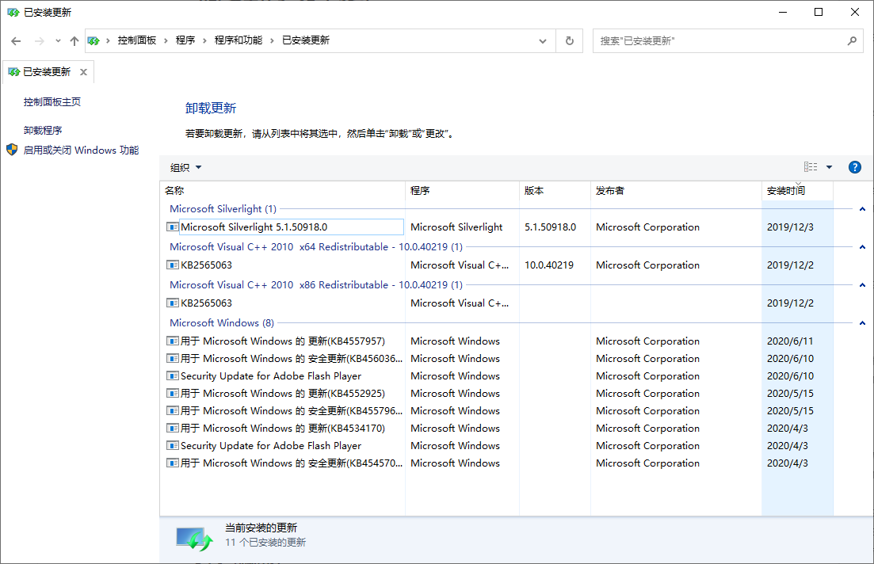Collapse Visual C++ 2010 x64 group

[x=862, y=247]
